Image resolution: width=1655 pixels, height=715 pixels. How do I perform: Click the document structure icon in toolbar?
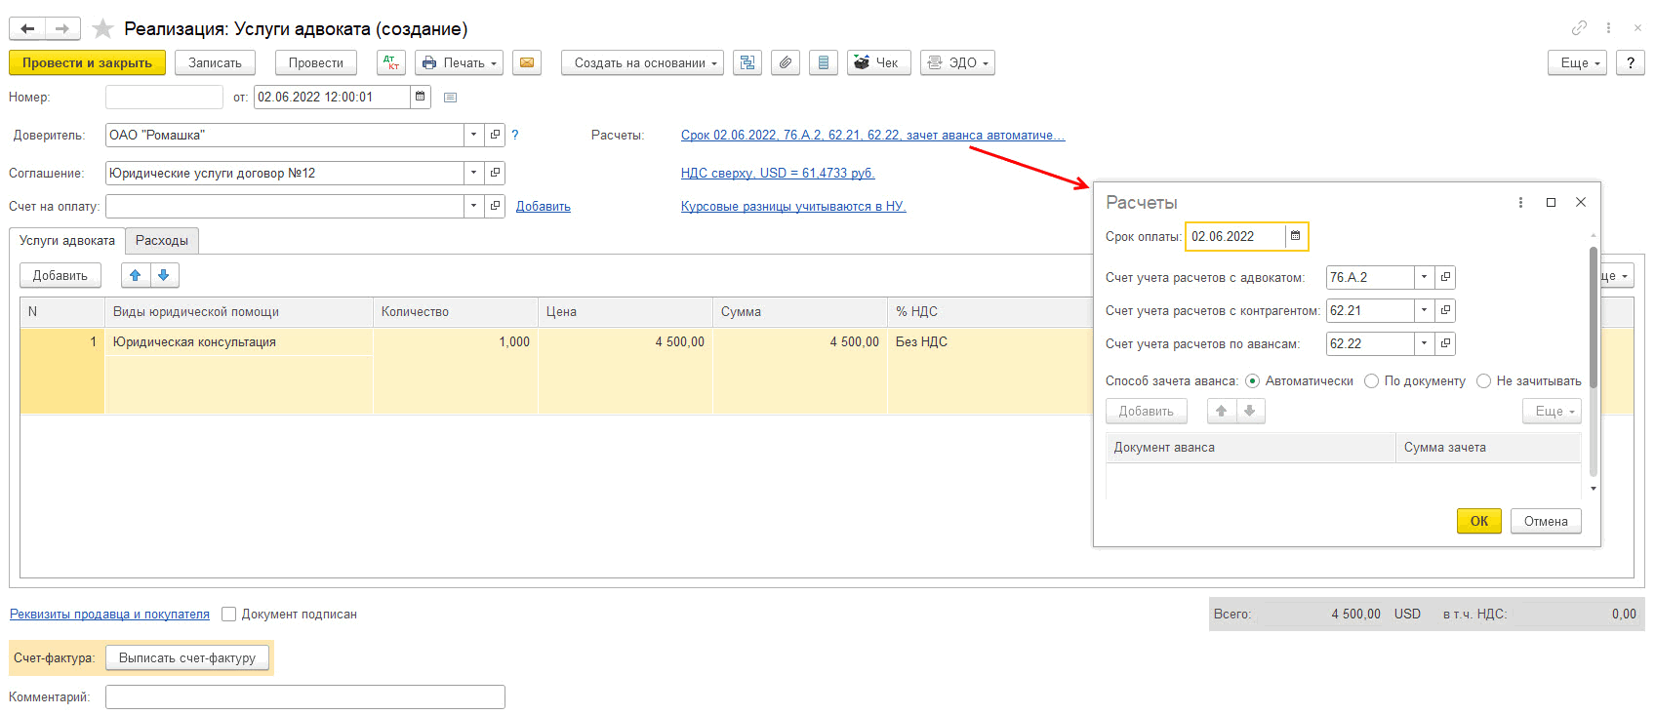click(x=747, y=63)
